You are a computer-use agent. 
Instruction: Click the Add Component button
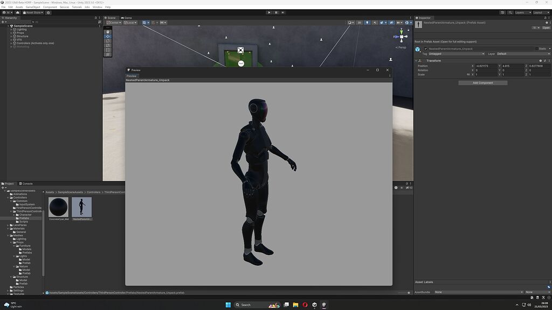click(482, 82)
